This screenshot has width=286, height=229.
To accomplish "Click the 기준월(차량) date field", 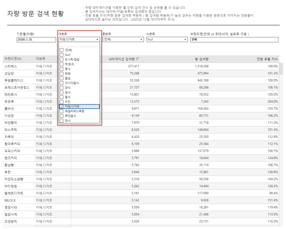I will tap(36, 39).
